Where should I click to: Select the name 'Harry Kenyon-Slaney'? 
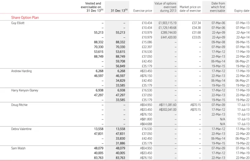pyautogui.click(x=24, y=90)
